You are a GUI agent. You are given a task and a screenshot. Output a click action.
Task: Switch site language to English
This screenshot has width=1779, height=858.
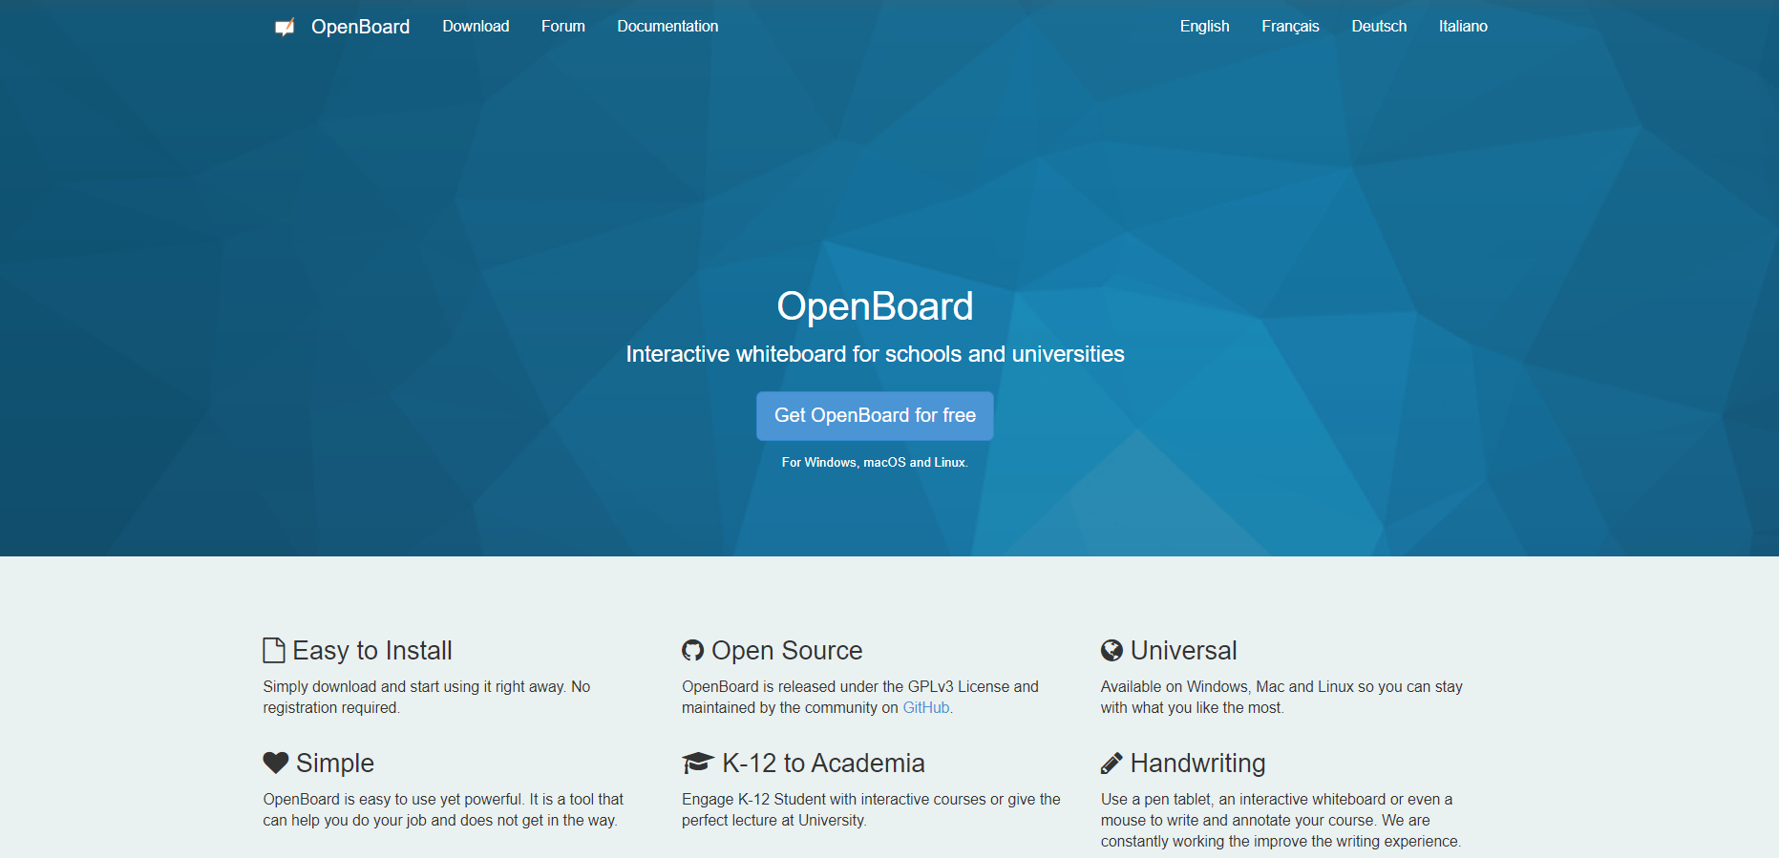(1204, 27)
